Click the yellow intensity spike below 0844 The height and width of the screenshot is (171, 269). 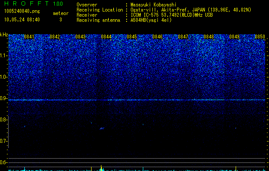tap(101, 168)
